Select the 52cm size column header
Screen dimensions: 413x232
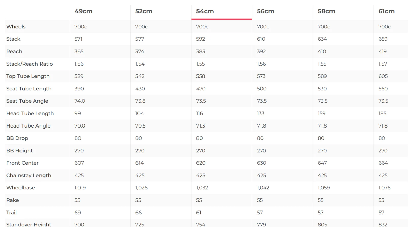144,11
